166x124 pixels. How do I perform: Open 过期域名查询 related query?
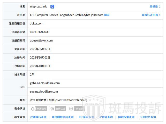coord(38,117)
